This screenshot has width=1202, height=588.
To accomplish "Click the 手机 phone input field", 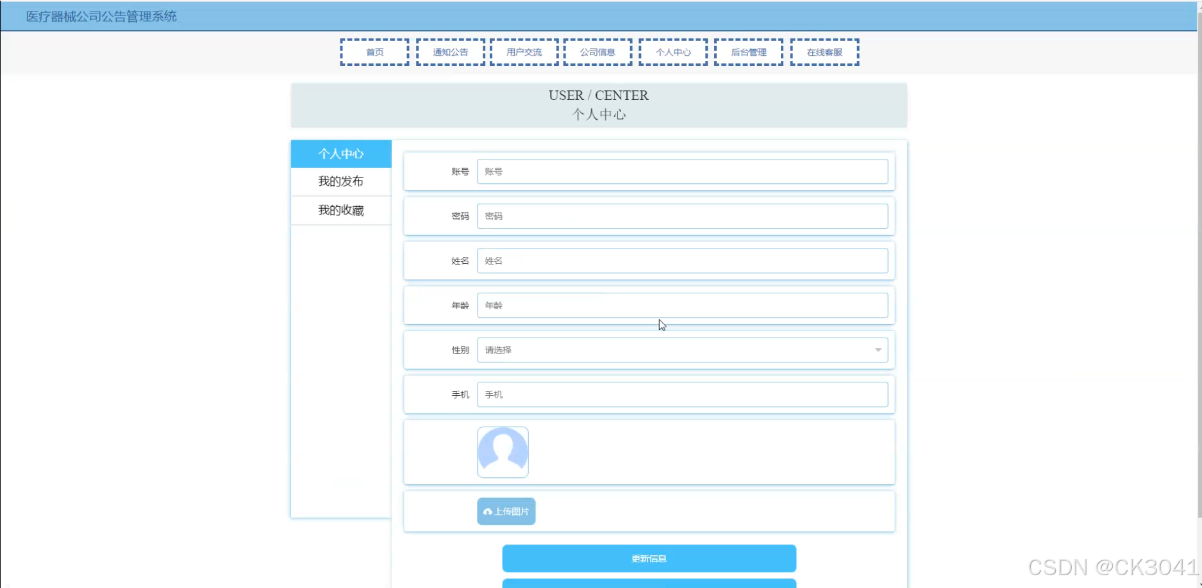I will coord(682,394).
